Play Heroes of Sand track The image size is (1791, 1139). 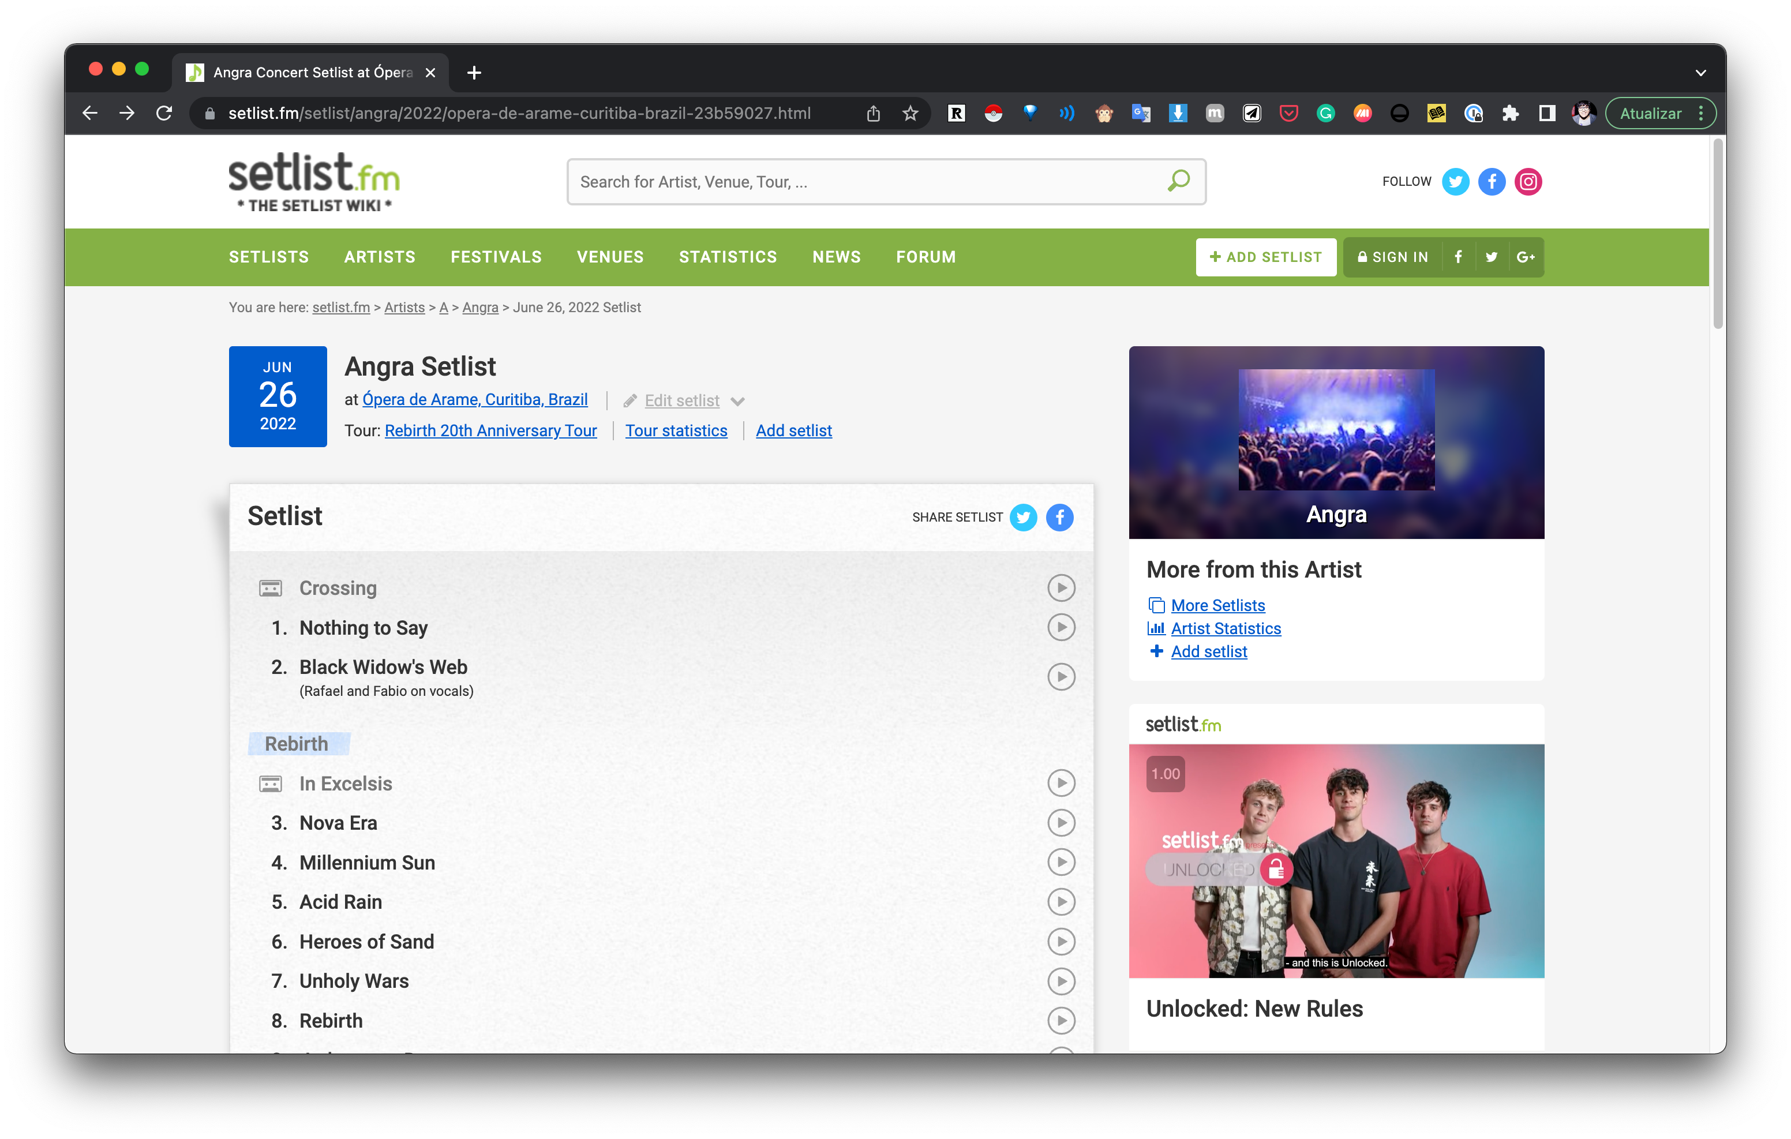(x=1061, y=941)
